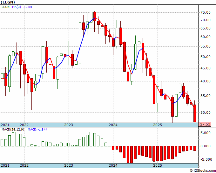Click 2025 on the price chart timeline
Screen dimensions: 216x173
click(x=158, y=125)
